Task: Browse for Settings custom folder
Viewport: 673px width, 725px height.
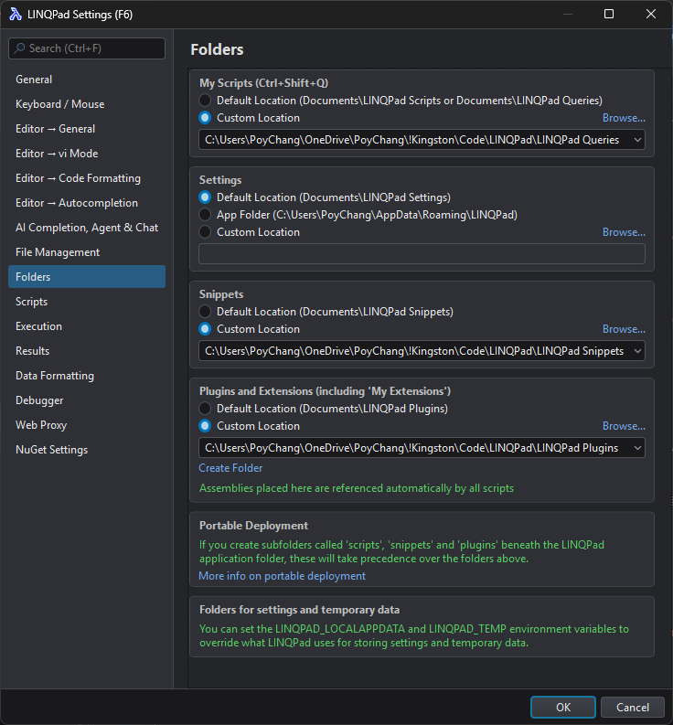Action: coord(624,232)
